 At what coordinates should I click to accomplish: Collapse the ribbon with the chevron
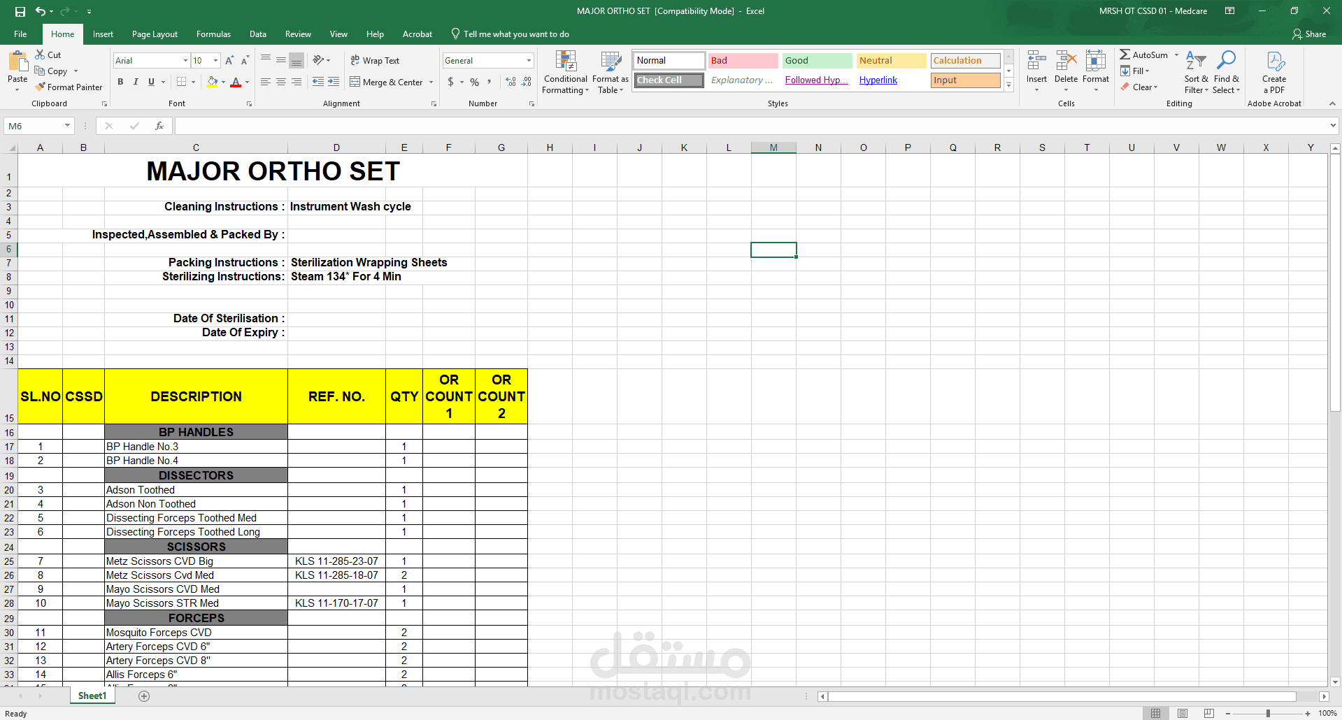tap(1332, 103)
